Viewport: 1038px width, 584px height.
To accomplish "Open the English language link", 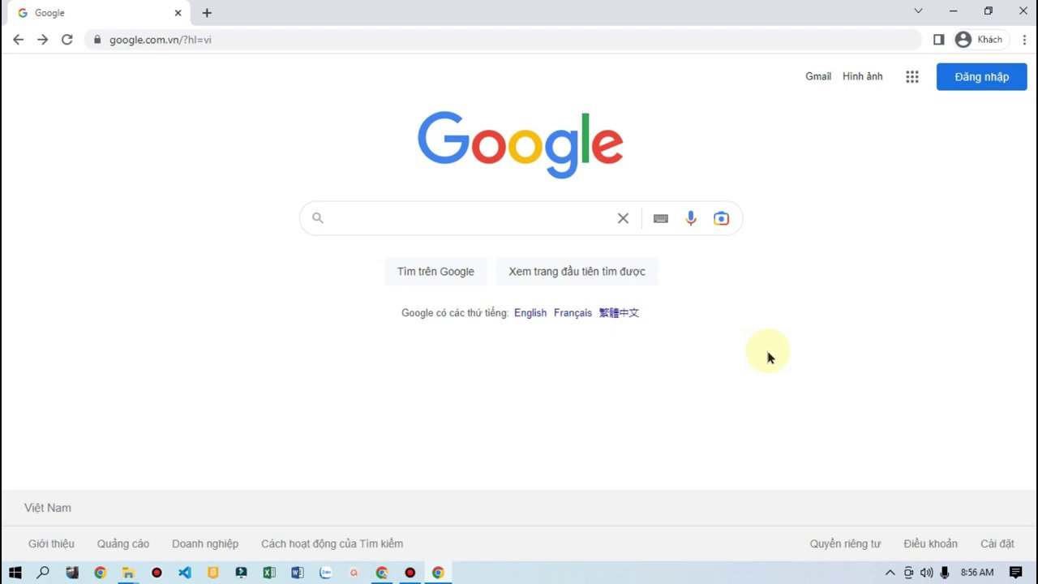I will pos(530,312).
